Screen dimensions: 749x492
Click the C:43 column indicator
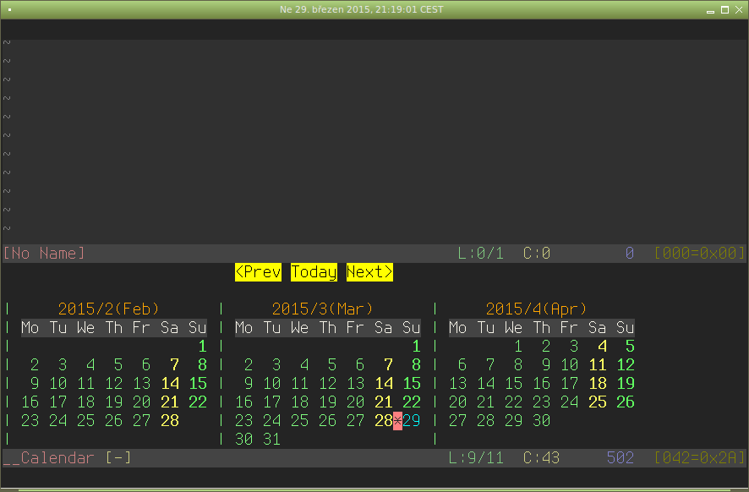point(541,458)
